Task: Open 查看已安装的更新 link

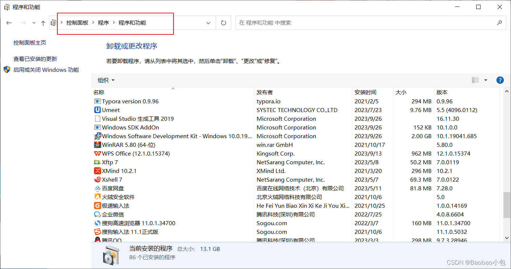Action: tap(35, 59)
